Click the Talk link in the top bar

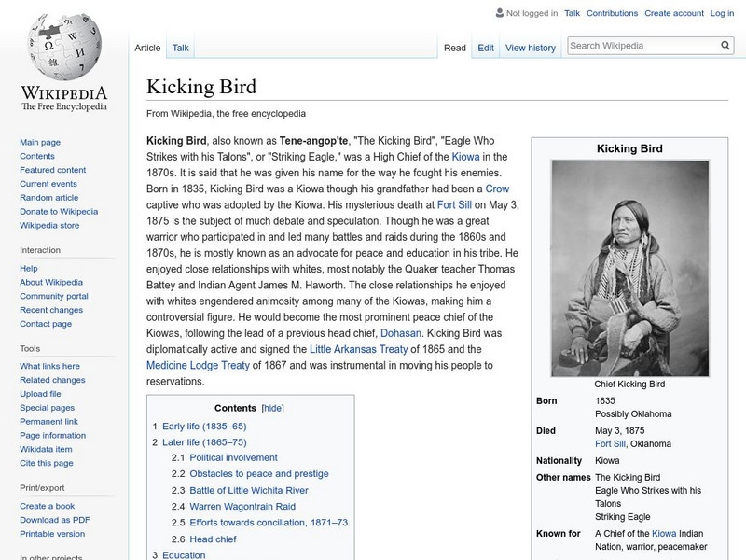572,13
